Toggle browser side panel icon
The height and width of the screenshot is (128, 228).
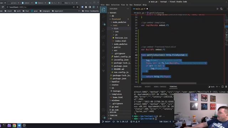click(90, 7)
